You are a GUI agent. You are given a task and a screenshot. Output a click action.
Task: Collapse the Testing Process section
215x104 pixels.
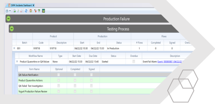12,29
